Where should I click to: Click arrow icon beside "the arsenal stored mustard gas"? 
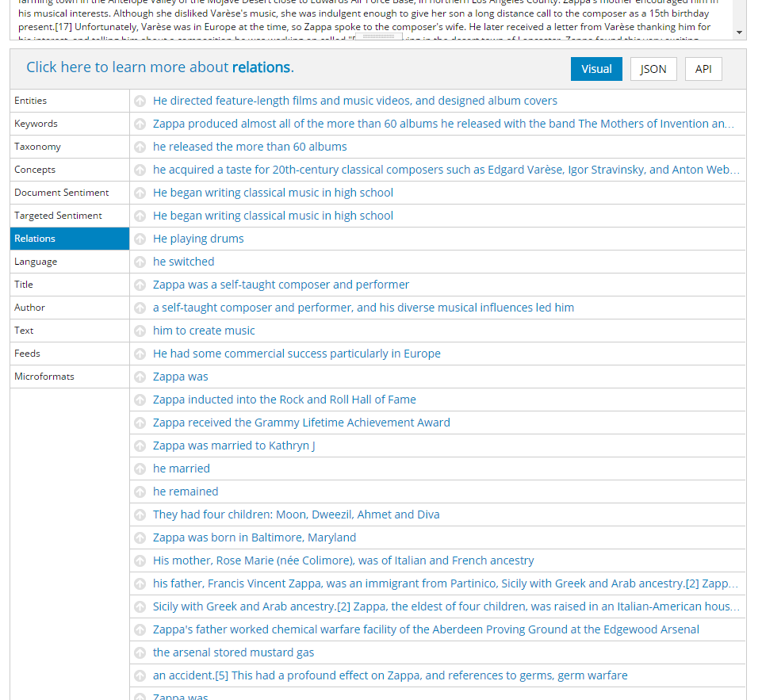coord(140,653)
